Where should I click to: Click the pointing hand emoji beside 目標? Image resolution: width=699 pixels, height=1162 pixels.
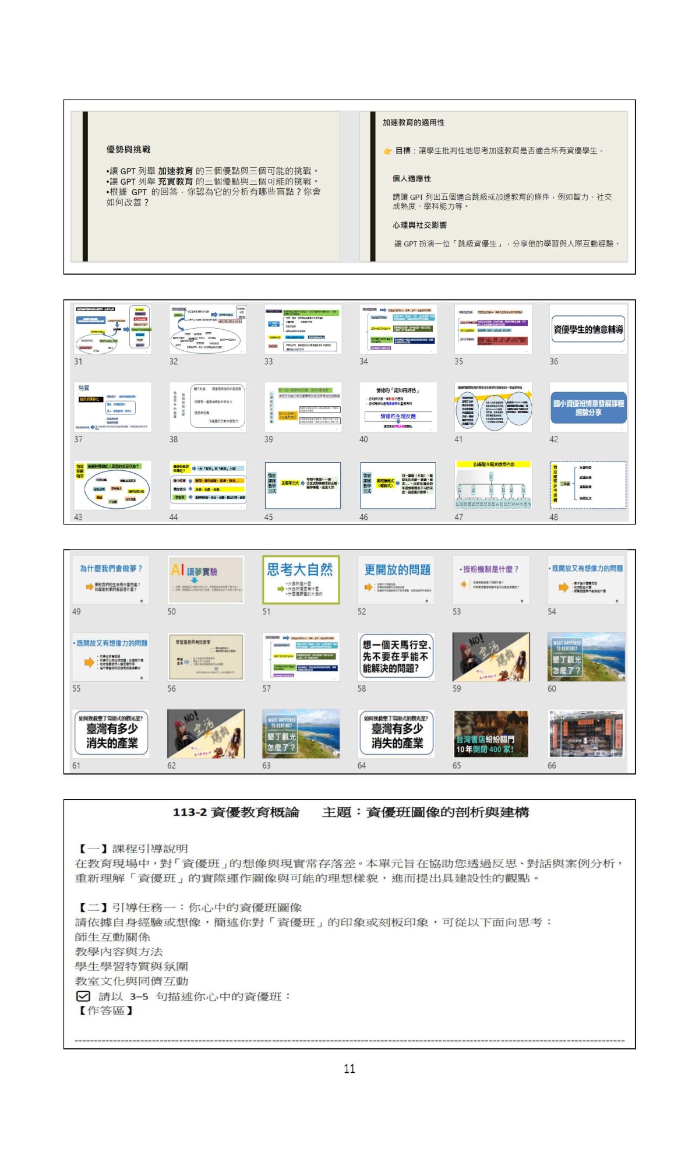[387, 151]
